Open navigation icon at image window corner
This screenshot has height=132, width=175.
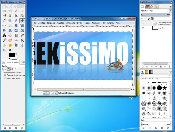[134, 90]
